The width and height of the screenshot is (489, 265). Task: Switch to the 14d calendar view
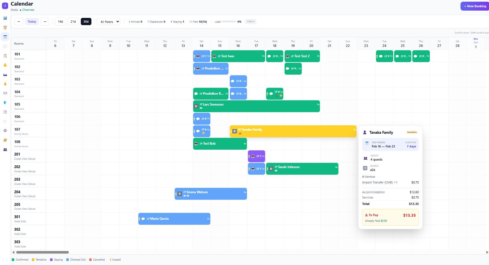coord(60,22)
